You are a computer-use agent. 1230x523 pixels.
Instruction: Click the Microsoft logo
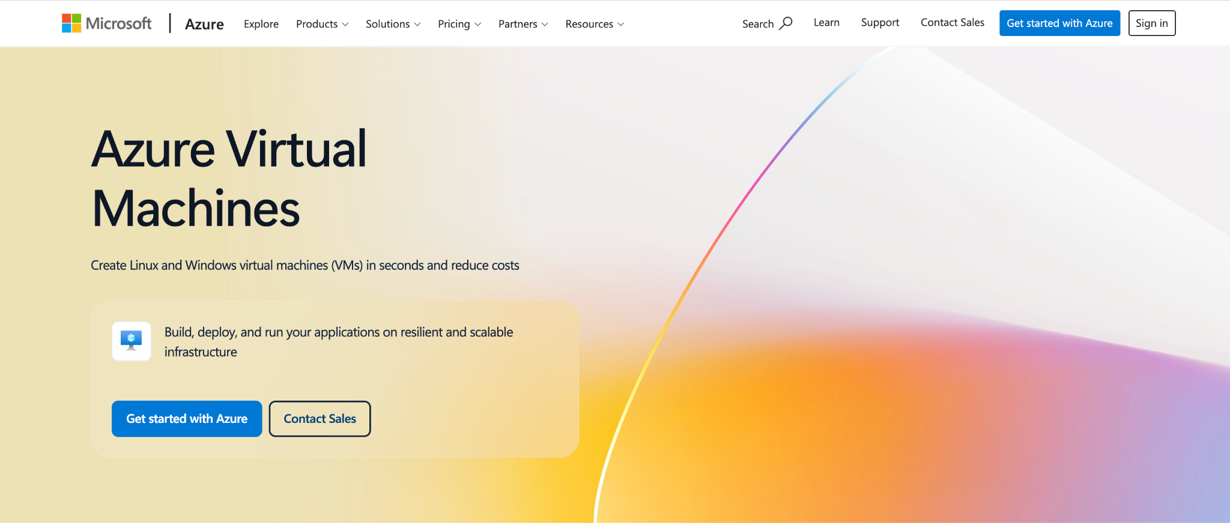[107, 23]
